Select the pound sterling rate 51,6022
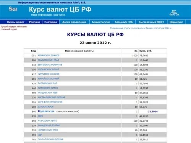Image resolution: width=191 pixels, height=143 pixels. click(x=144, y=102)
